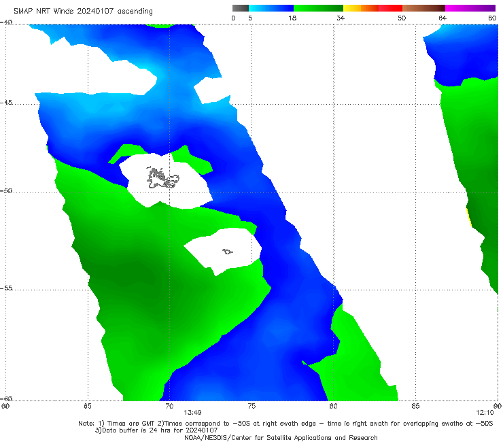Click the green segment of the color bar

[x=318, y=8]
